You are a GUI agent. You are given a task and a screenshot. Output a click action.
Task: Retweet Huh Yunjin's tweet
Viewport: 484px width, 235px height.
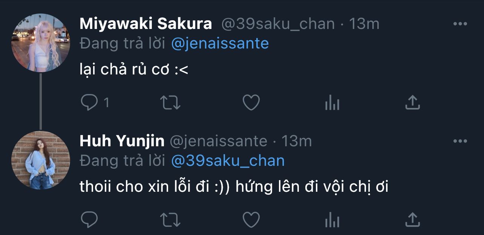pos(171,220)
